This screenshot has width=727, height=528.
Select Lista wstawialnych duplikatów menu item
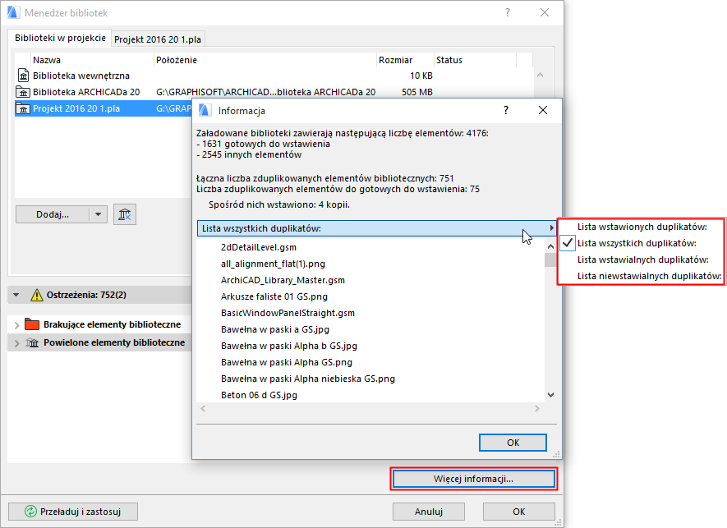click(642, 259)
